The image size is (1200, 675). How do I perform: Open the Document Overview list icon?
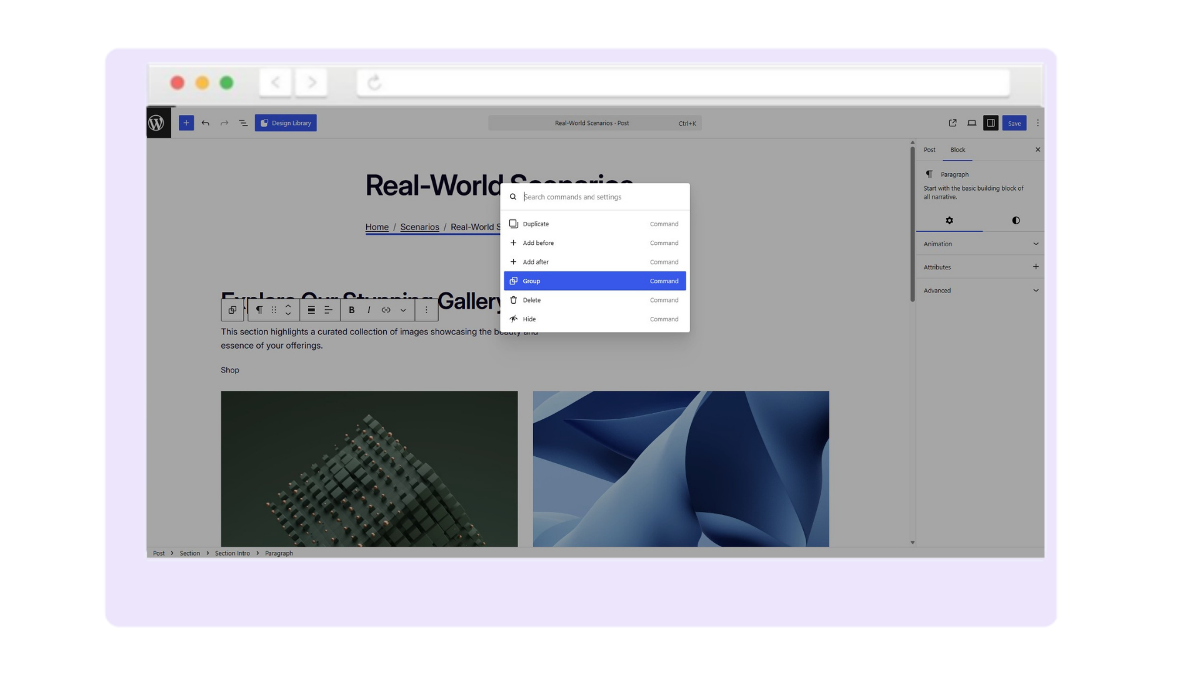(243, 123)
